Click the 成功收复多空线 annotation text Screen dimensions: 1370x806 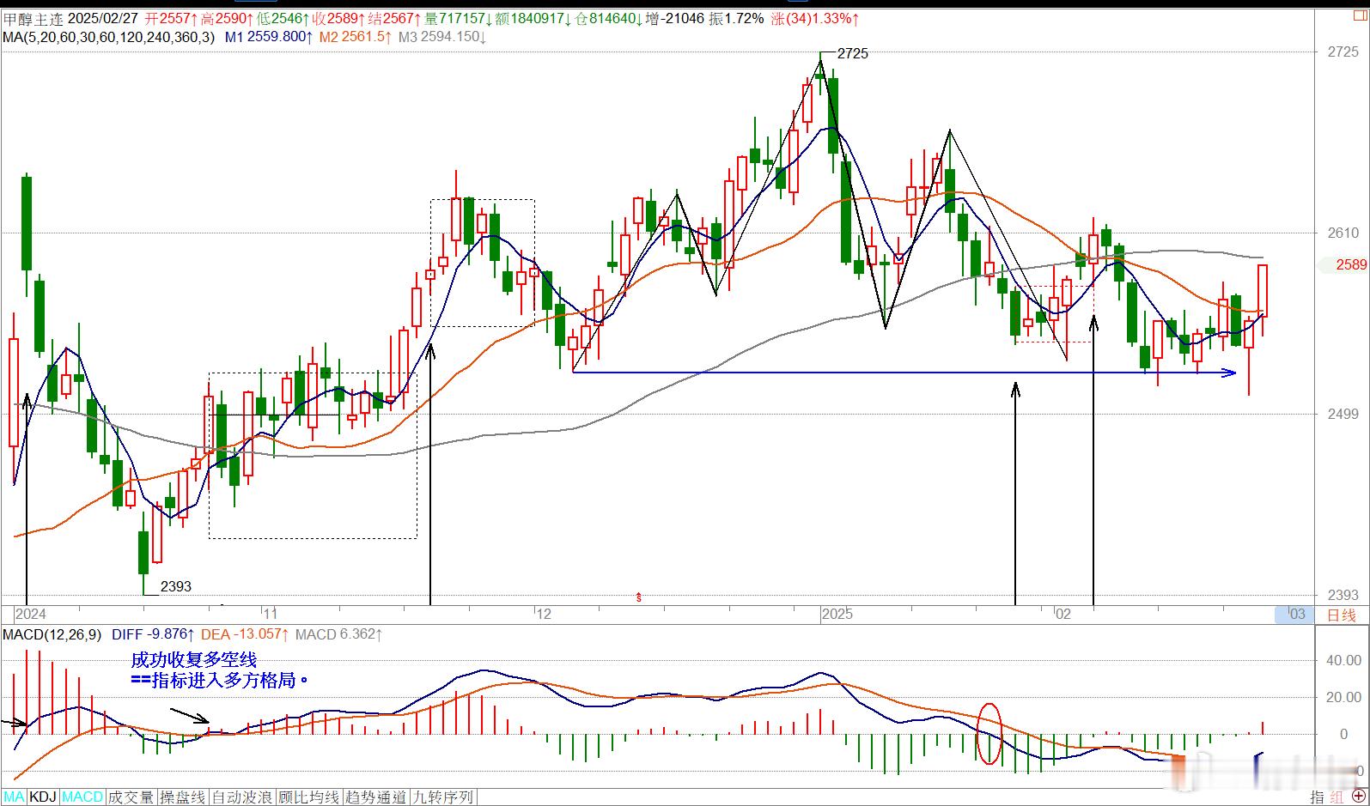[193, 660]
